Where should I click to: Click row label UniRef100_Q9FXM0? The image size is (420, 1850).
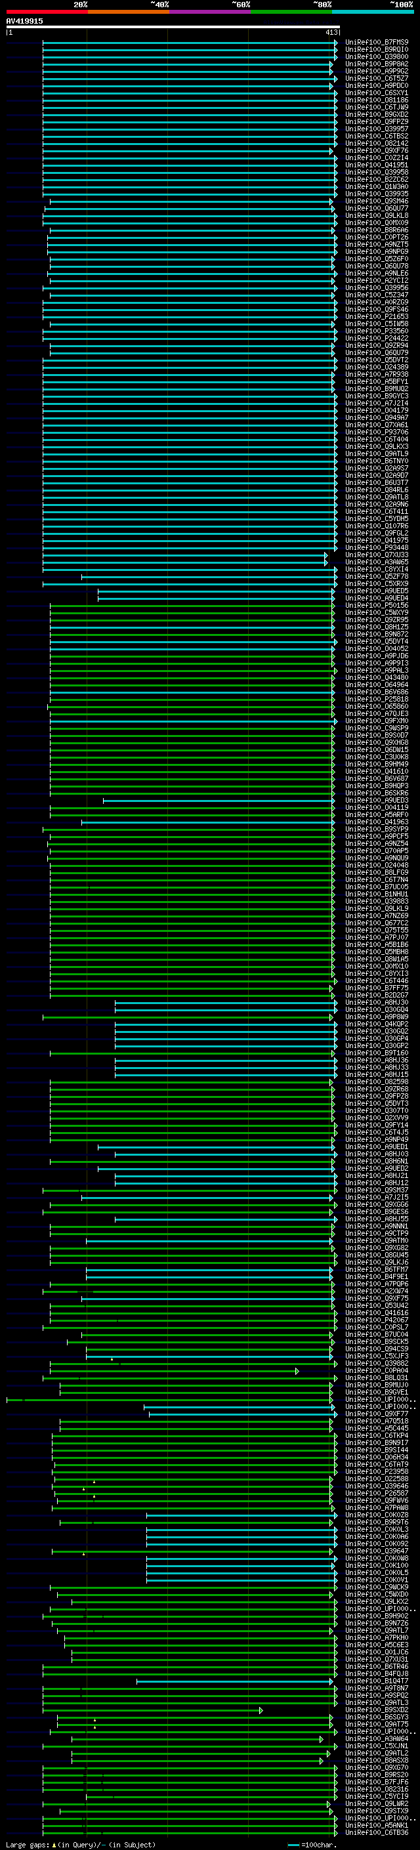(377, 721)
